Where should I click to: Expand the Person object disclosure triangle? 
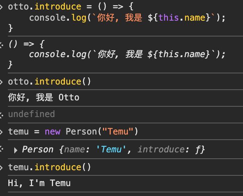click(15, 150)
